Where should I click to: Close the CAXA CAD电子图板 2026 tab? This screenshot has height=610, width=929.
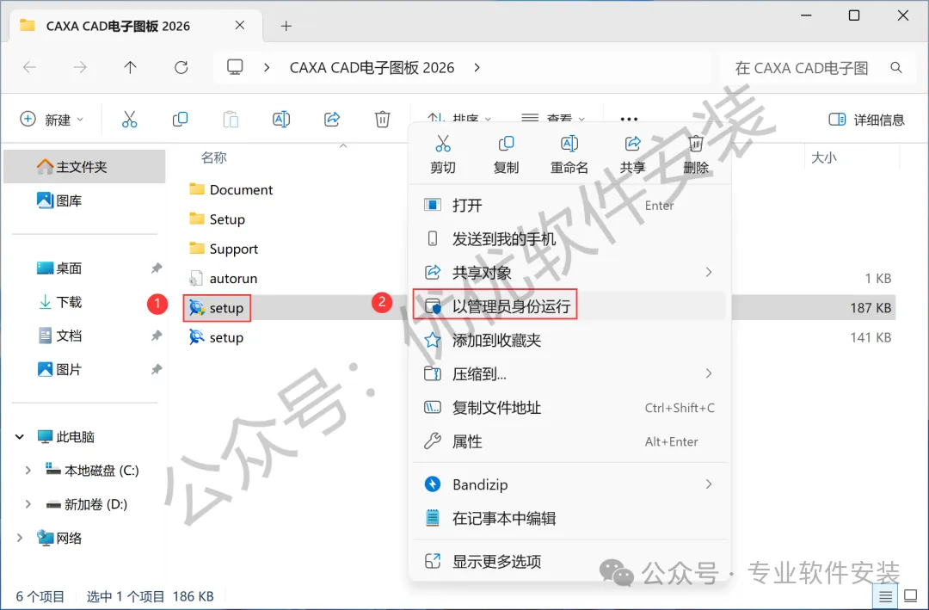[x=239, y=25]
